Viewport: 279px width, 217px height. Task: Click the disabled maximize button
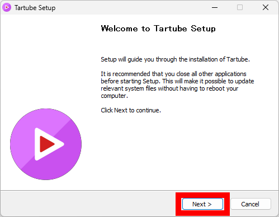(x=240, y=7)
